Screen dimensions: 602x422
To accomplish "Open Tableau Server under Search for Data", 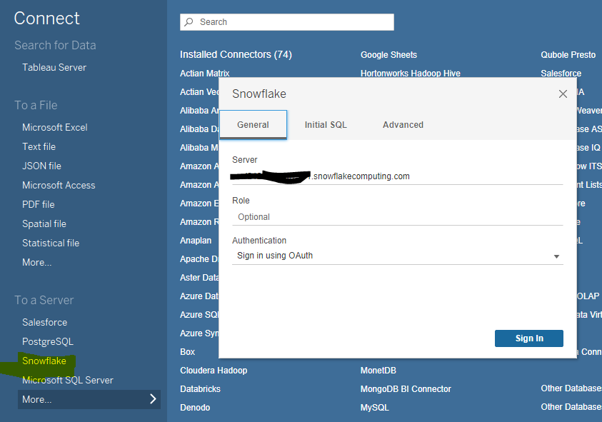I will pos(54,67).
